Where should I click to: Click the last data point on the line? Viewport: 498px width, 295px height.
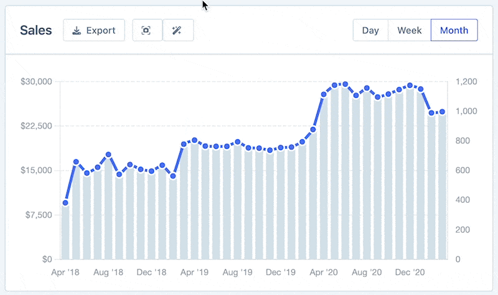pos(442,112)
